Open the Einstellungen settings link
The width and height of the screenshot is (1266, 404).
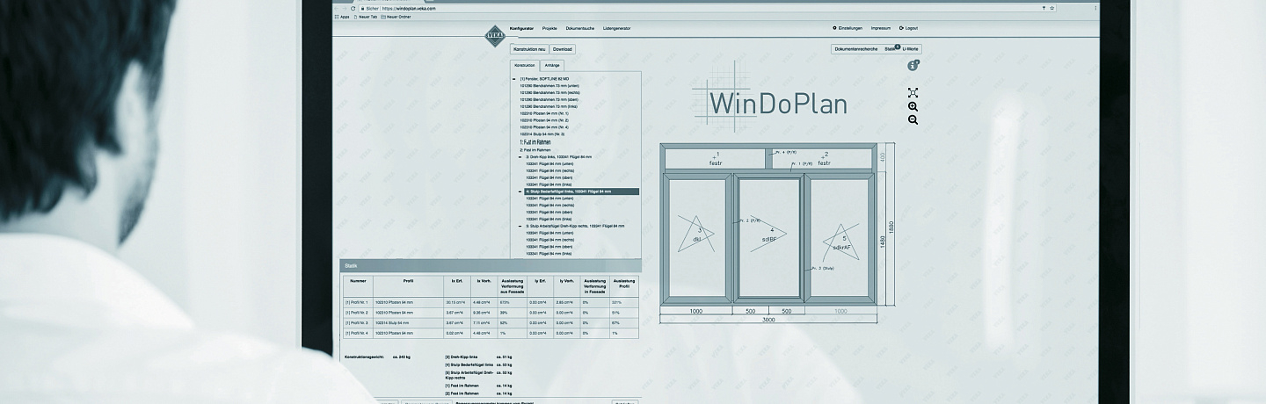[848, 28]
